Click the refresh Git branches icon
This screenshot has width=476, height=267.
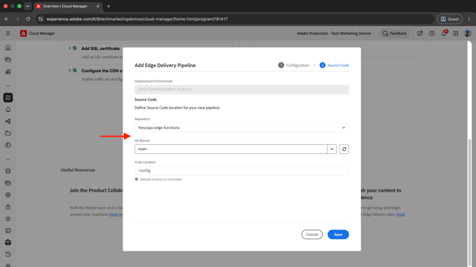(344, 149)
